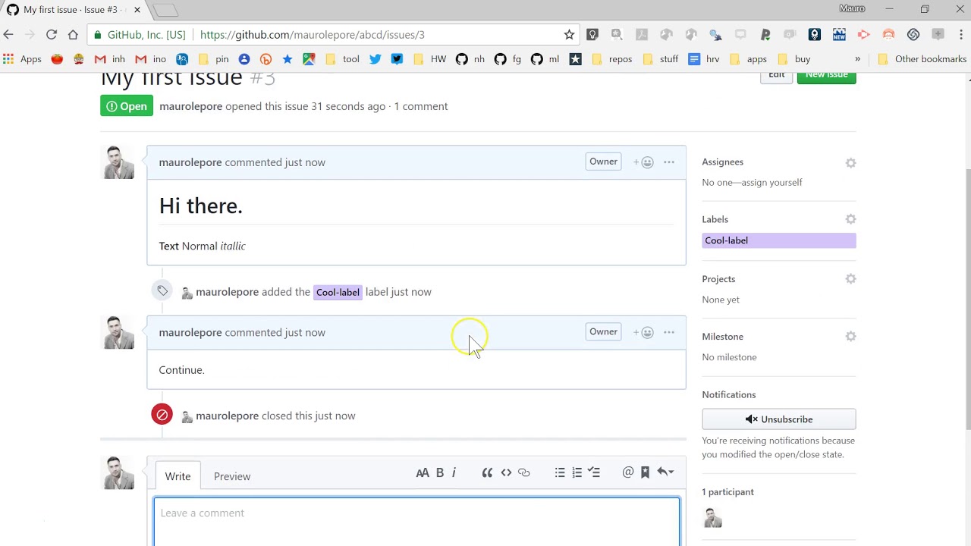Screen dimensions: 971x546
Task: Open options menu on 'Hi there.' comment
Action: pyautogui.click(x=669, y=162)
